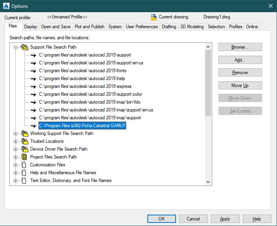Select the autocad 2015\support\color path
This screenshot has width=277, height=226.
pyautogui.click(x=91, y=94)
